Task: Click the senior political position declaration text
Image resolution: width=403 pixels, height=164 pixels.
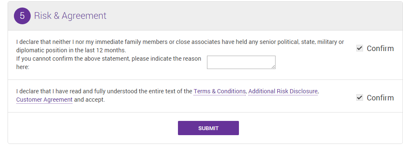Action: [180, 46]
